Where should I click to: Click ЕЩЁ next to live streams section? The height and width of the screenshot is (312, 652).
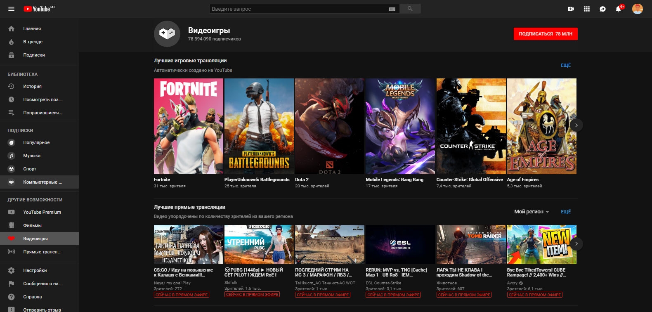click(566, 212)
